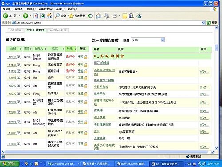Click the lock icon in order 111438 row

[x=86, y=71]
